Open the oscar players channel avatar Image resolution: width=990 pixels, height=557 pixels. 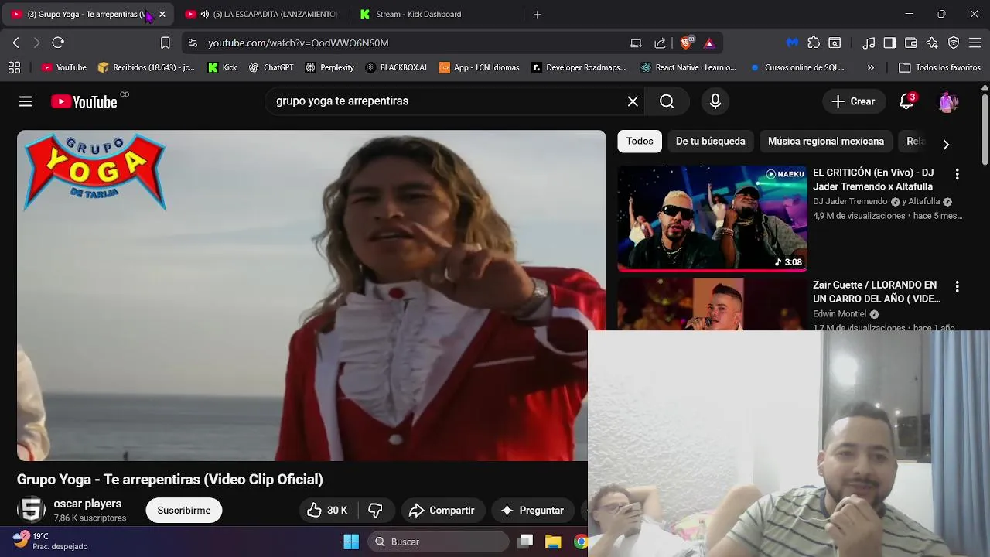click(32, 510)
